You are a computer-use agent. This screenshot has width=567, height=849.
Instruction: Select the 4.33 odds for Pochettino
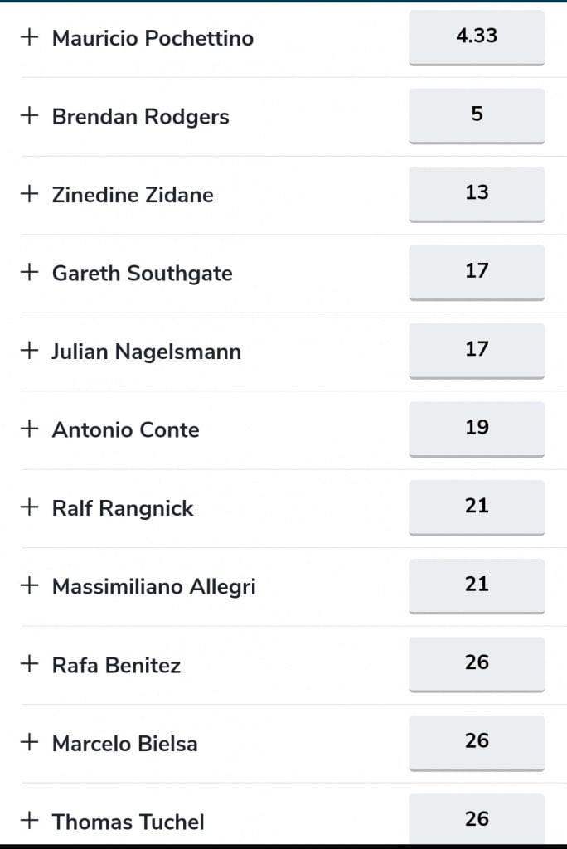477,38
